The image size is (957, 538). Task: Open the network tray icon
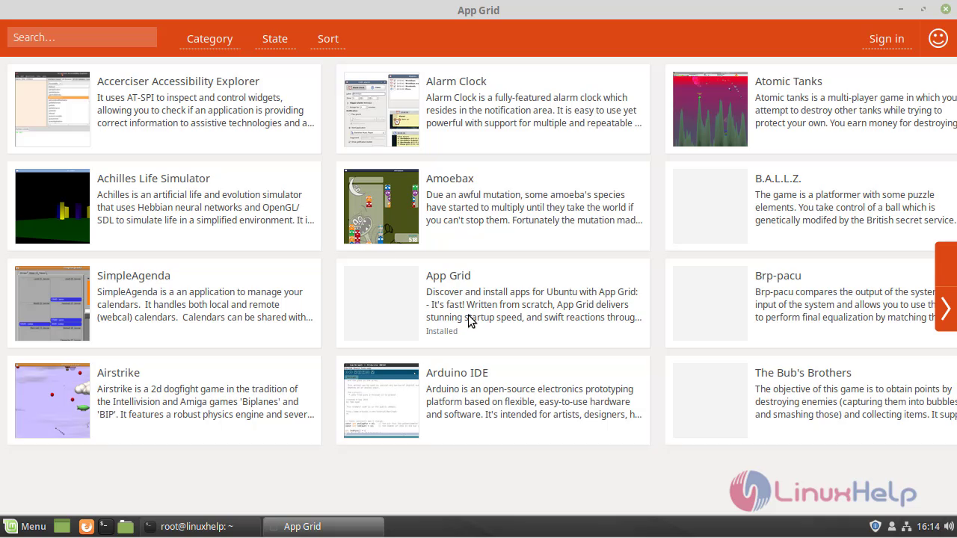[907, 526]
